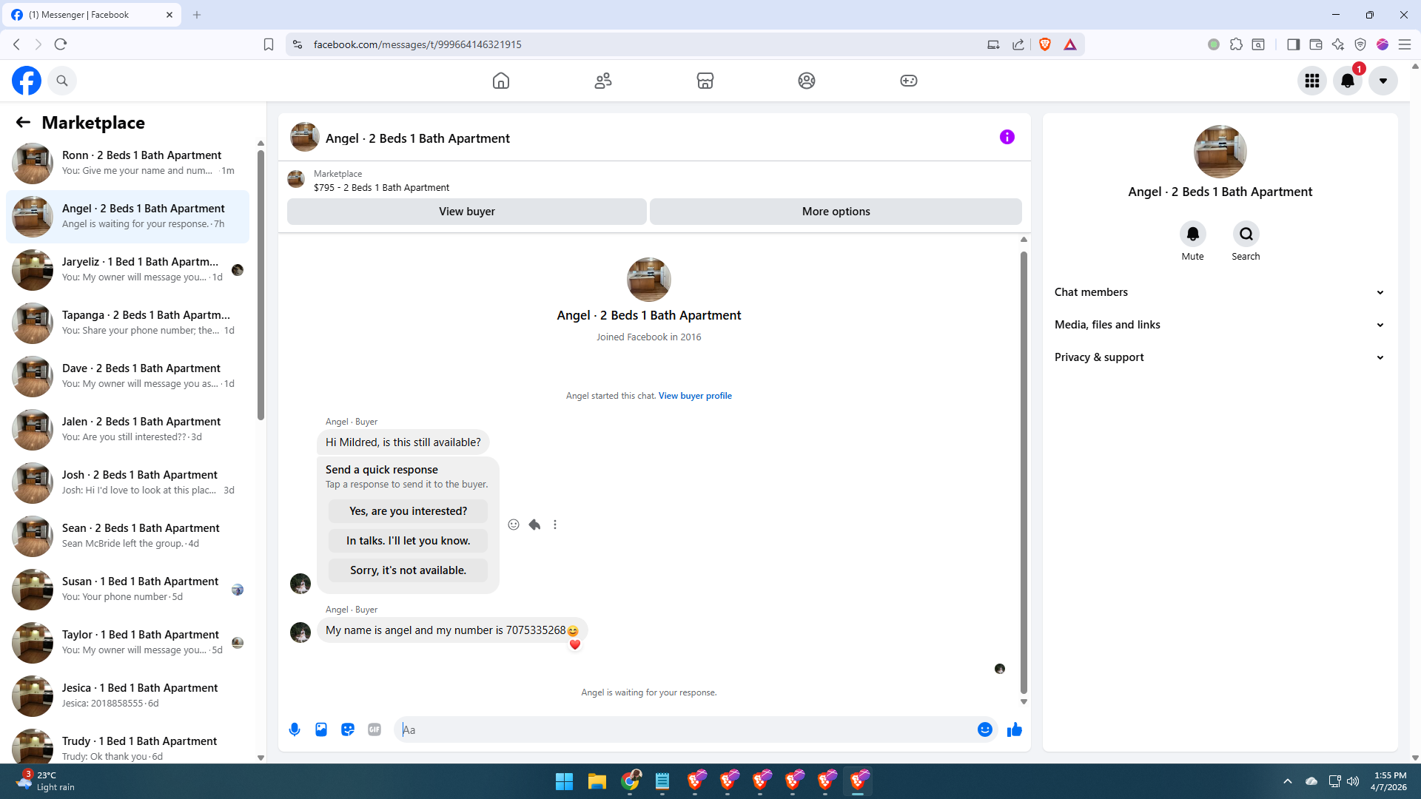Open Susan 1 Bed 1 Bath chat
The height and width of the screenshot is (799, 1421).
(127, 590)
